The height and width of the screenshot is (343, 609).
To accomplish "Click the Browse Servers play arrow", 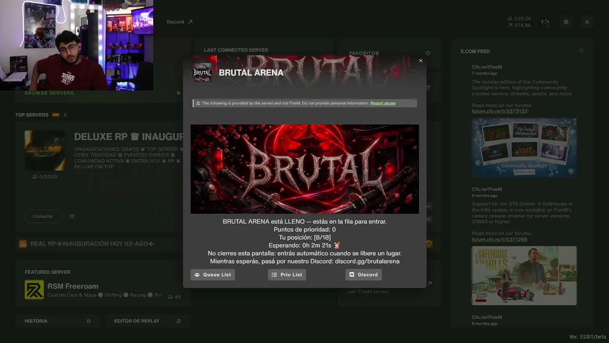I will [x=179, y=93].
